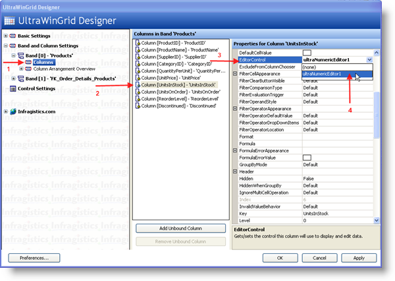Click the Band [0] Products band icon
Image resolution: width=395 pixels, height=281 pixels.
click(x=20, y=55)
